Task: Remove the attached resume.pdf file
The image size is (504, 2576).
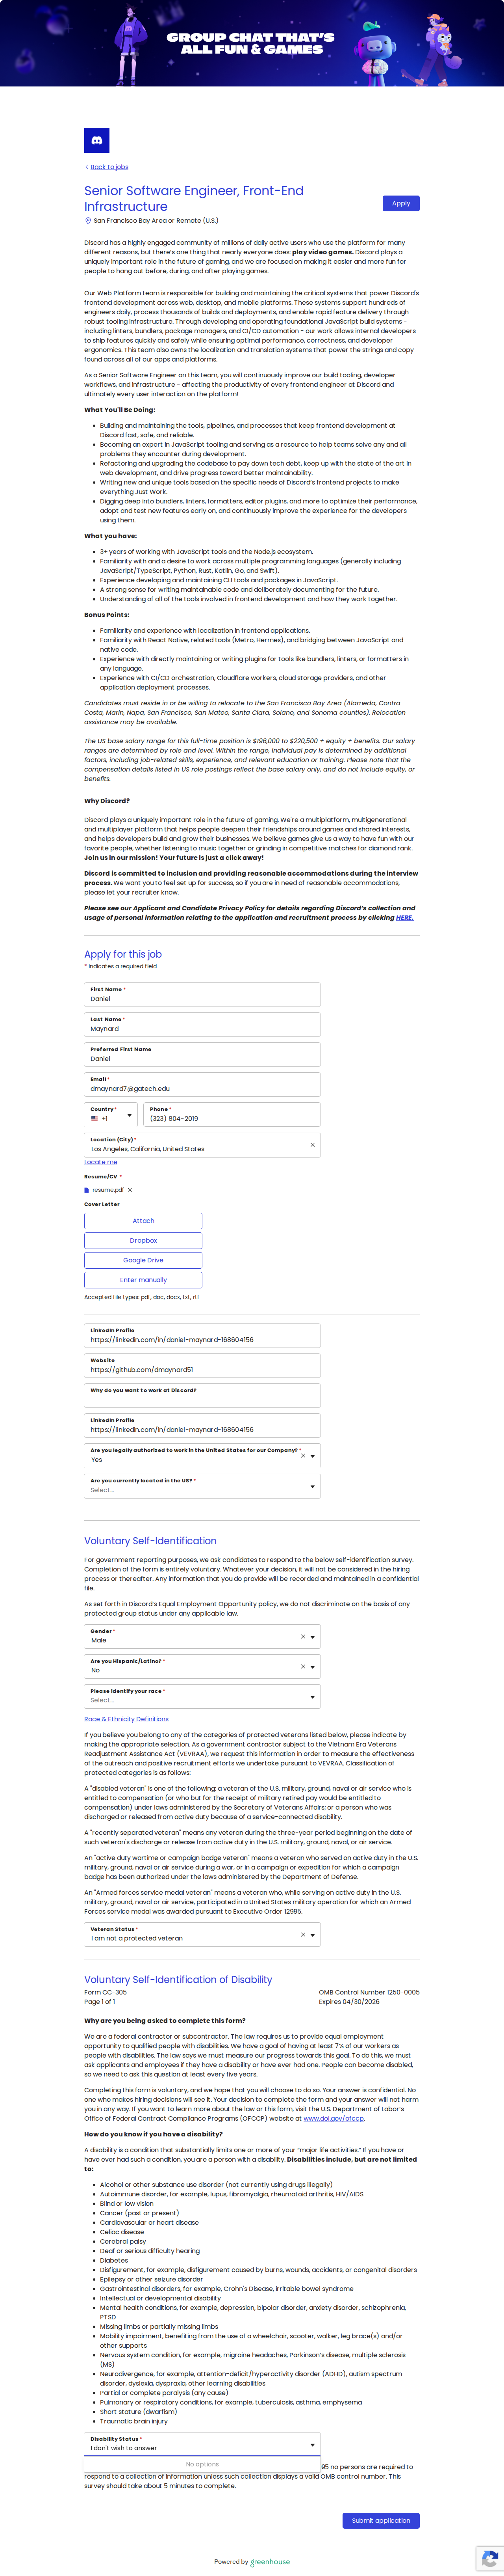Action: pos(130,1190)
